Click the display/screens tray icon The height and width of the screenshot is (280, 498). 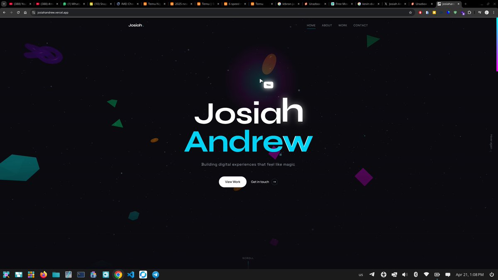coord(394,274)
